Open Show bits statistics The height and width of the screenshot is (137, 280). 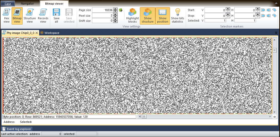coord(177,16)
